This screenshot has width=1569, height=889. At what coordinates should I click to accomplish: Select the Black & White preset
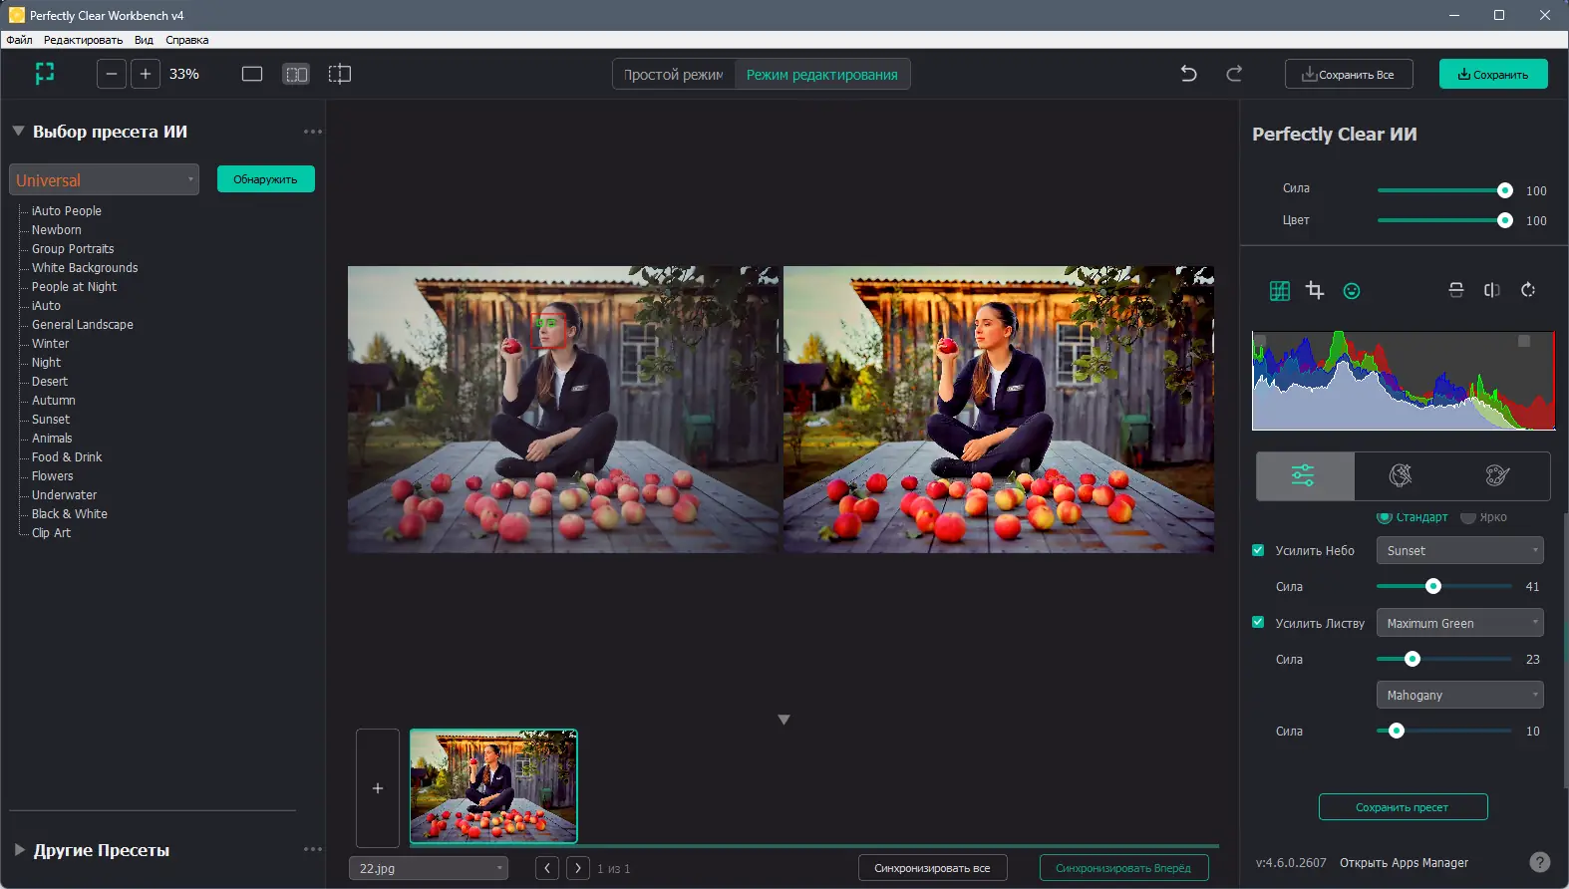click(x=70, y=514)
